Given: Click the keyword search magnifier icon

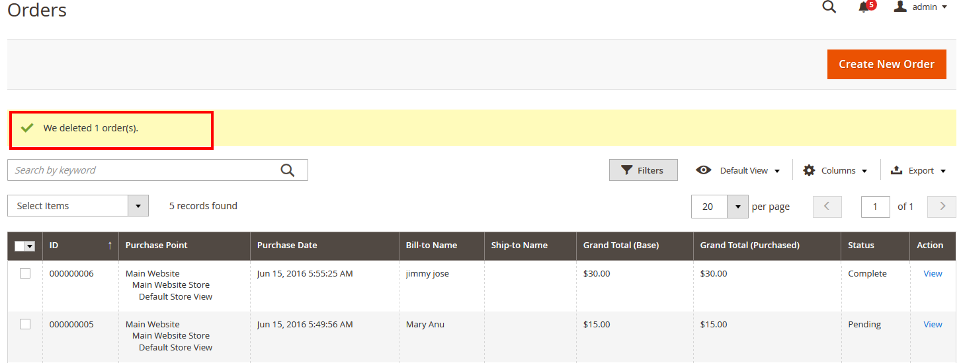Looking at the screenshot, I should [x=287, y=170].
